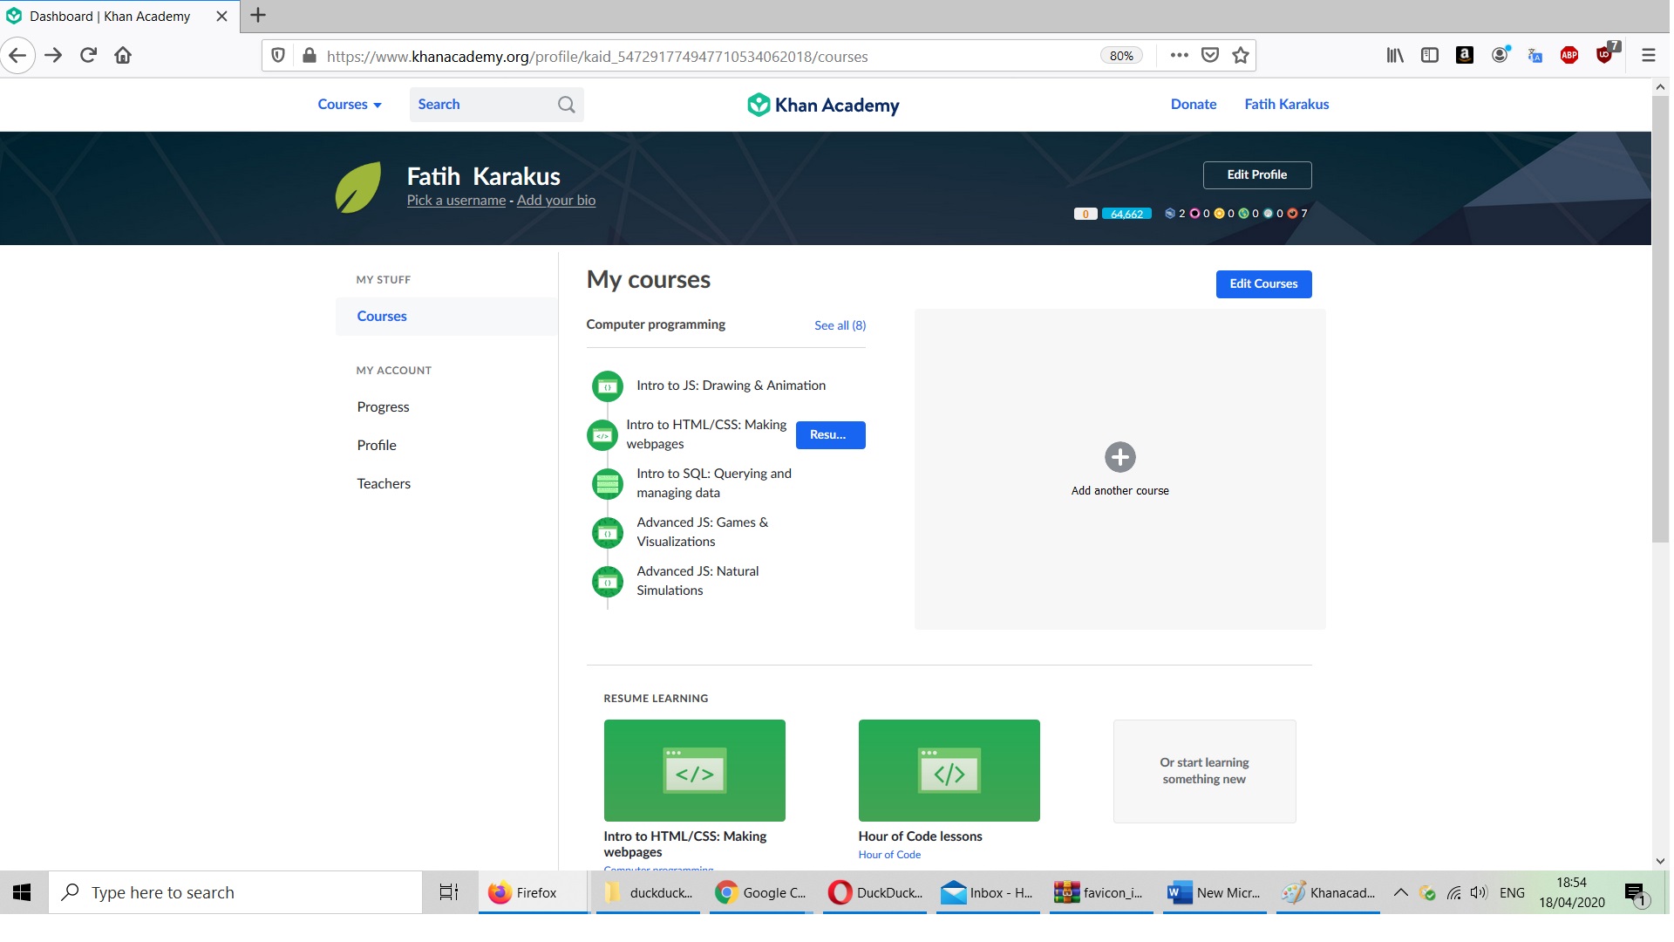Open the page actions three-dot menu

click(1180, 55)
